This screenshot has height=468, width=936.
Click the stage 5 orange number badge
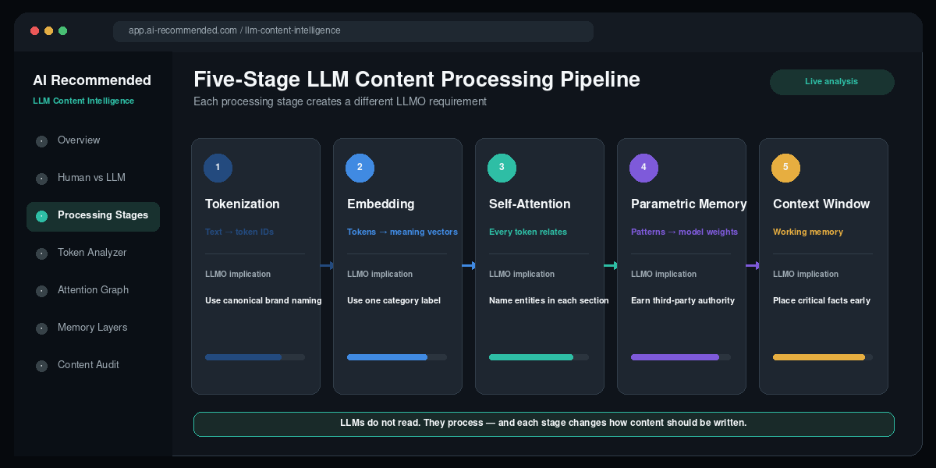[785, 168]
